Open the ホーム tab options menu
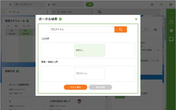Viewport: 176px width, 110px height. 48,12
